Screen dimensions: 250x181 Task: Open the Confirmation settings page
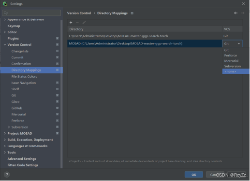point(21,64)
